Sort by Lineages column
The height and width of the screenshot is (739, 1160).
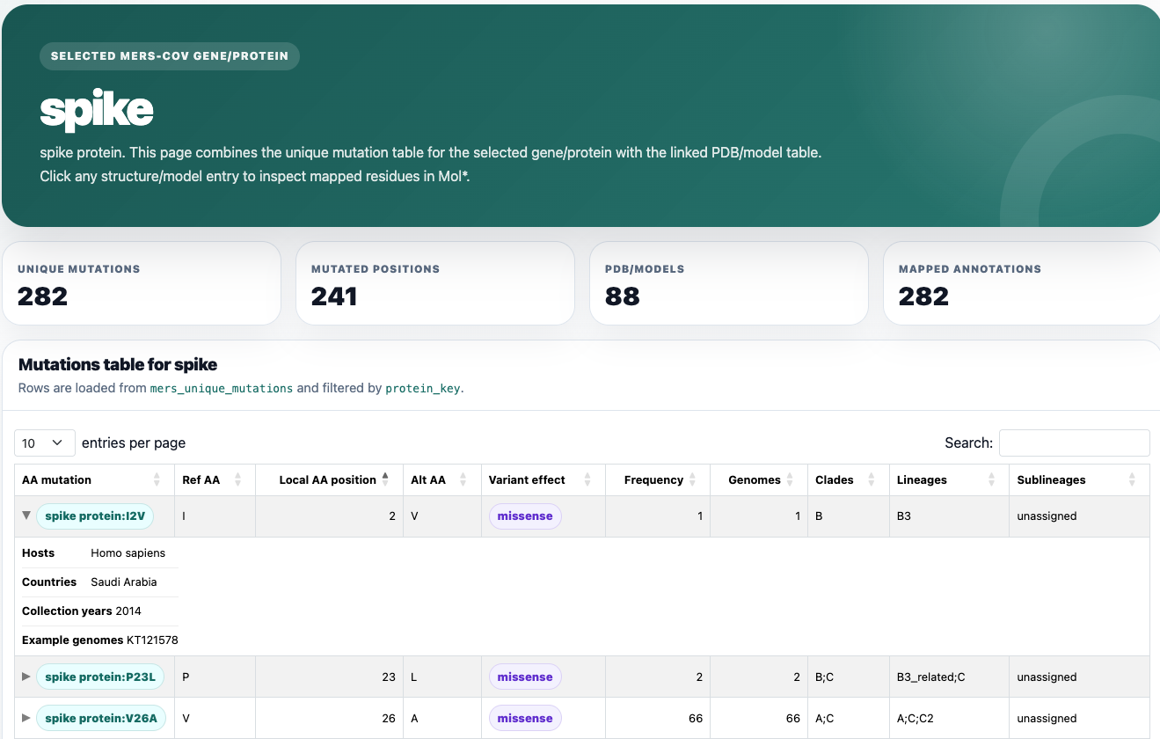coord(949,479)
